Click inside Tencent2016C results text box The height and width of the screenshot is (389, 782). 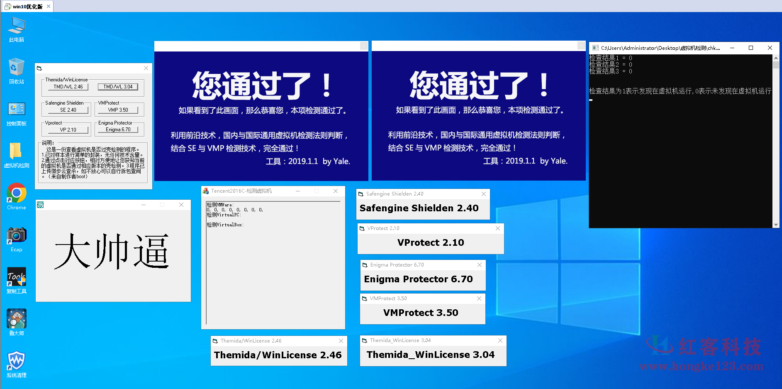[273, 263]
